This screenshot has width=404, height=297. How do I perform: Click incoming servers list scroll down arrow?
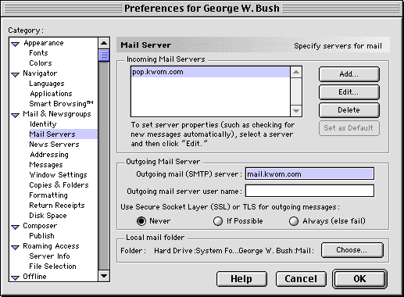(x=296, y=111)
